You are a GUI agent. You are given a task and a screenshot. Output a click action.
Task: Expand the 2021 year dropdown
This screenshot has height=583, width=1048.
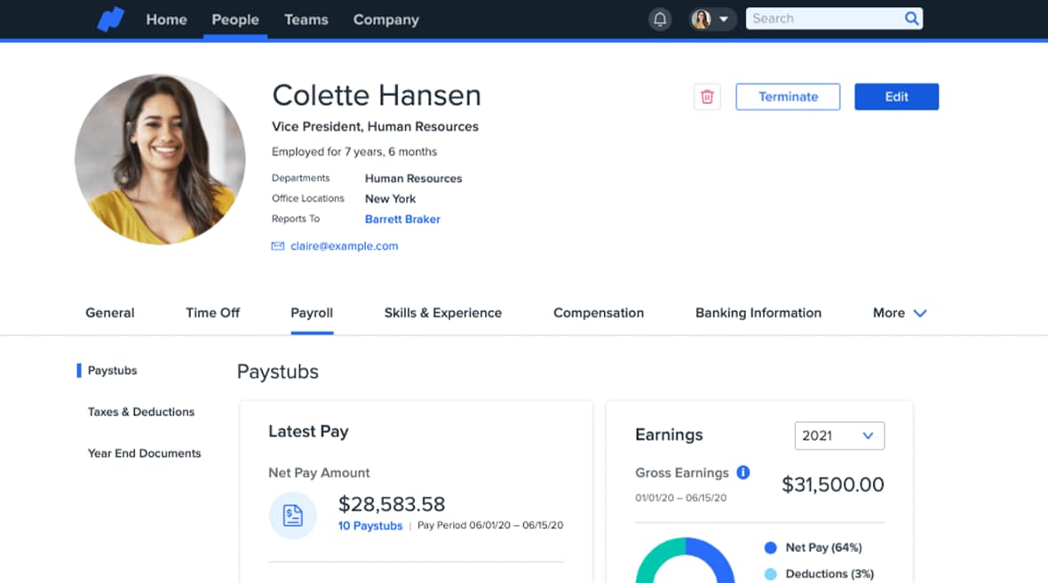tap(838, 435)
